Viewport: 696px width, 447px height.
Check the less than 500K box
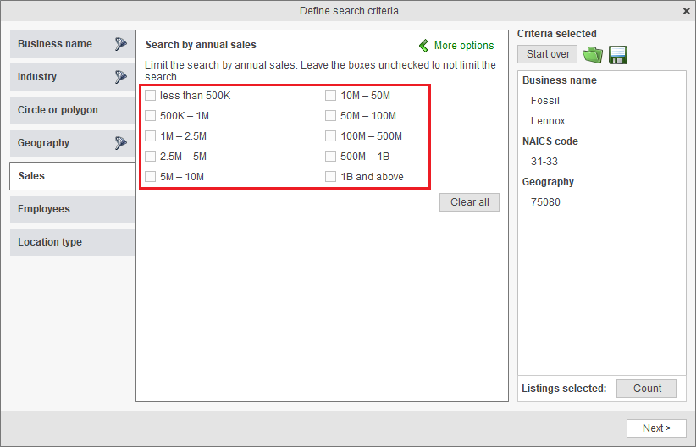tap(151, 96)
